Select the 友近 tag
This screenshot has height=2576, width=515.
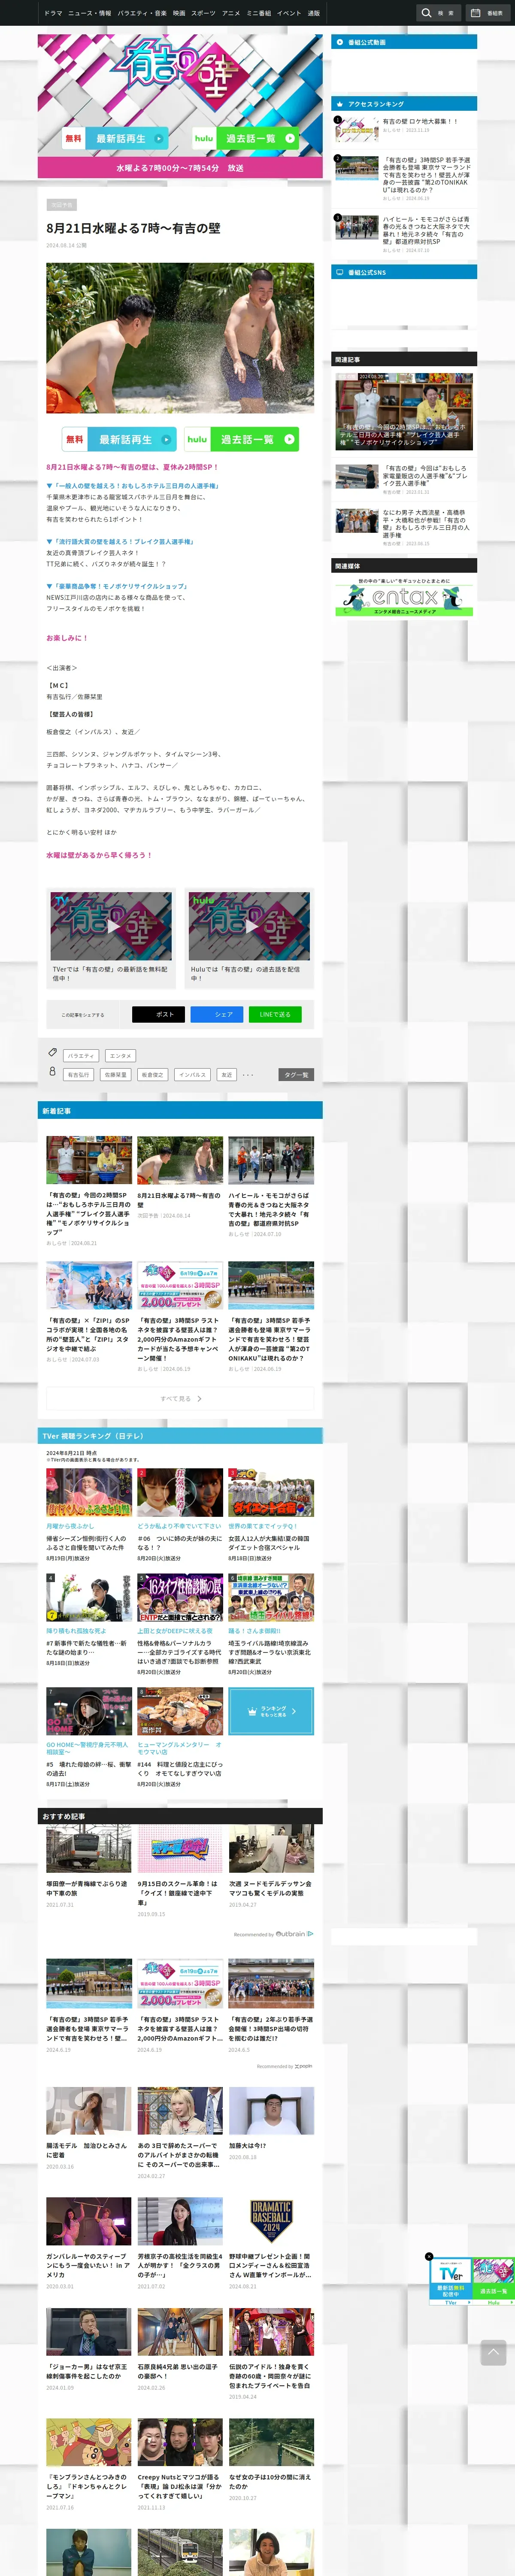coord(227,1075)
